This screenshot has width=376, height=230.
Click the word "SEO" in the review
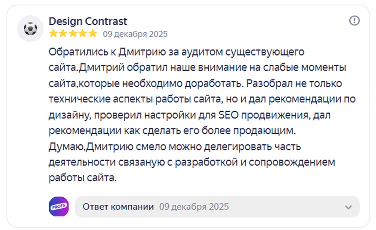tap(227, 115)
